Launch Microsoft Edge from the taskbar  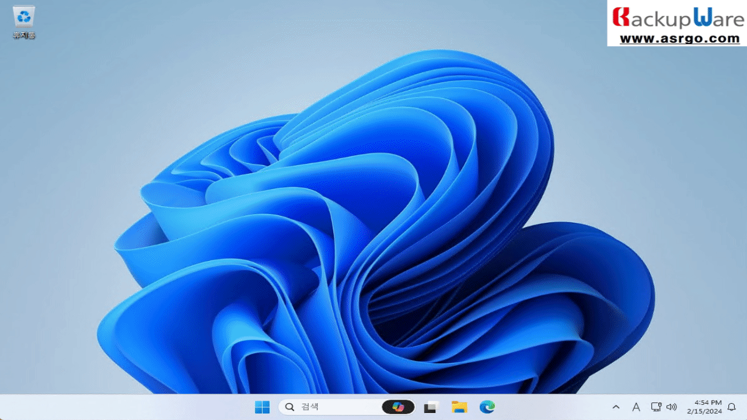[x=487, y=407]
